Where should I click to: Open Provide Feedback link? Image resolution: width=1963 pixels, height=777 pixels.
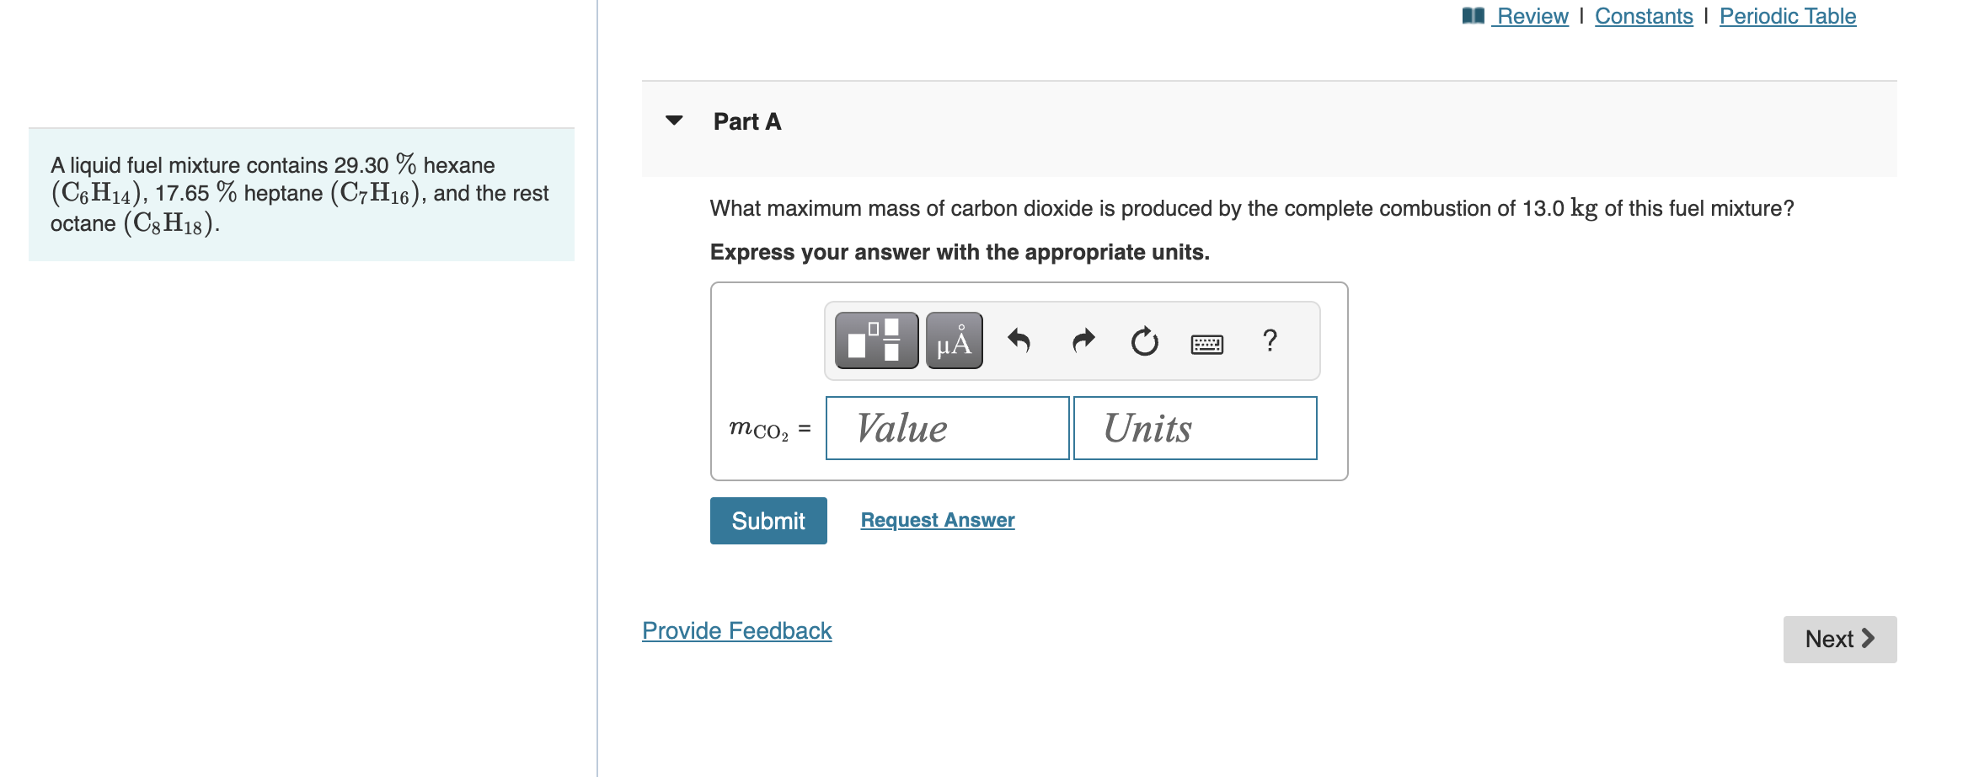click(x=737, y=630)
